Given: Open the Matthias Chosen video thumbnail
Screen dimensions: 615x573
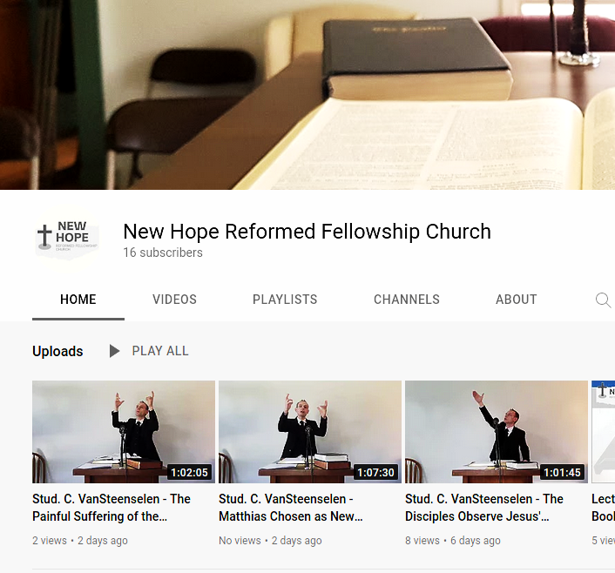Looking at the screenshot, I should tap(310, 431).
